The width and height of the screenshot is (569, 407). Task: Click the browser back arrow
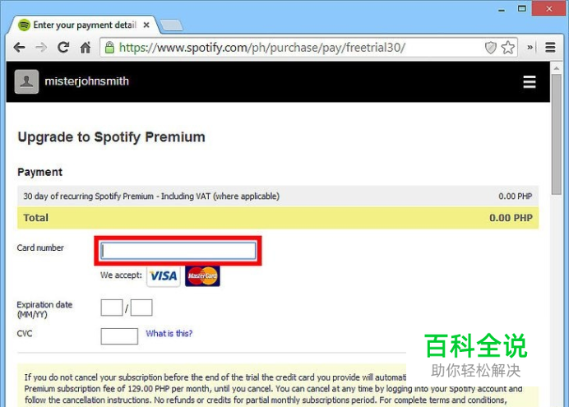click(19, 47)
